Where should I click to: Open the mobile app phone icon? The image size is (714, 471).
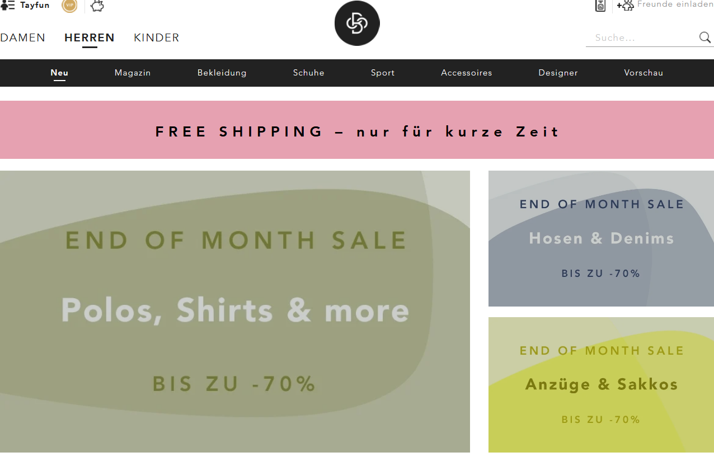tap(600, 6)
